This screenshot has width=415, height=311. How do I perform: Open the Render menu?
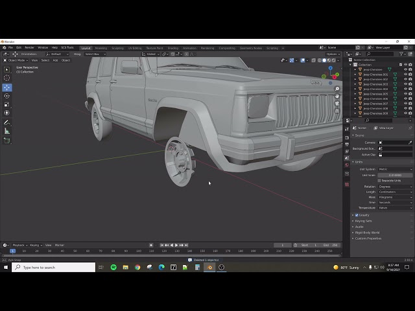[29, 47]
